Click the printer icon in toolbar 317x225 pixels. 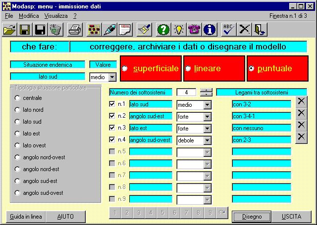[x=75, y=30]
